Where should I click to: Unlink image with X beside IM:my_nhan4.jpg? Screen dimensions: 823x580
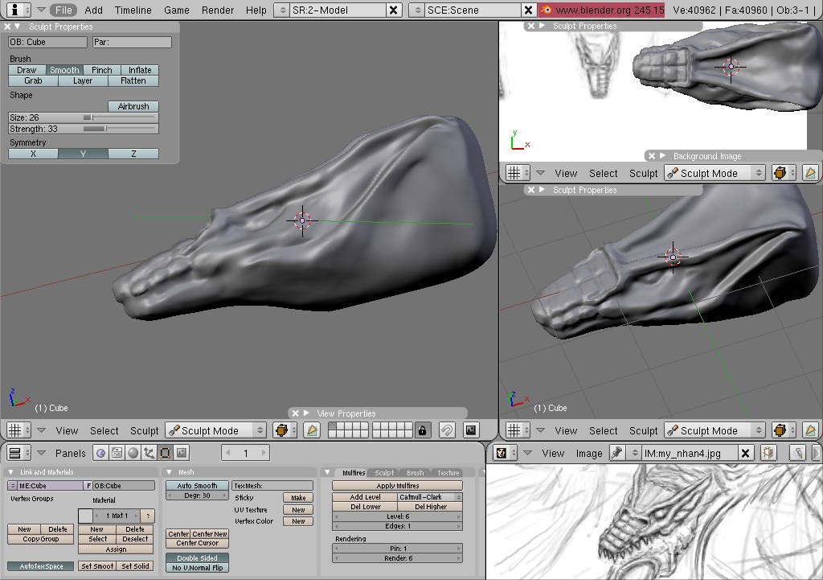tap(745, 453)
